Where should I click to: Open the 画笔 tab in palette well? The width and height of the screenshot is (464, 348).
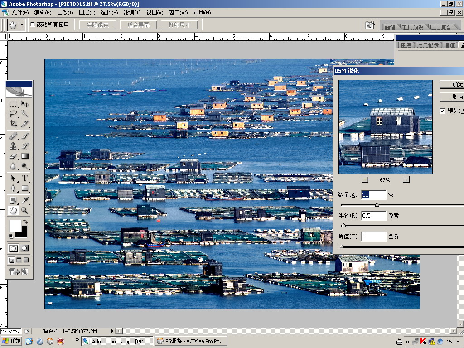coord(390,27)
